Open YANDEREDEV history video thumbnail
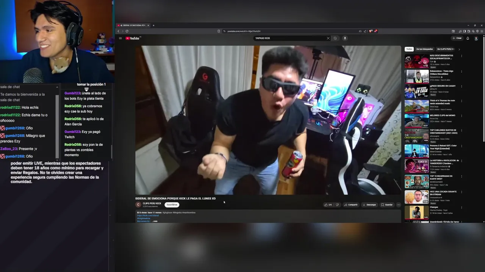This screenshot has width=485, height=272. point(416,166)
